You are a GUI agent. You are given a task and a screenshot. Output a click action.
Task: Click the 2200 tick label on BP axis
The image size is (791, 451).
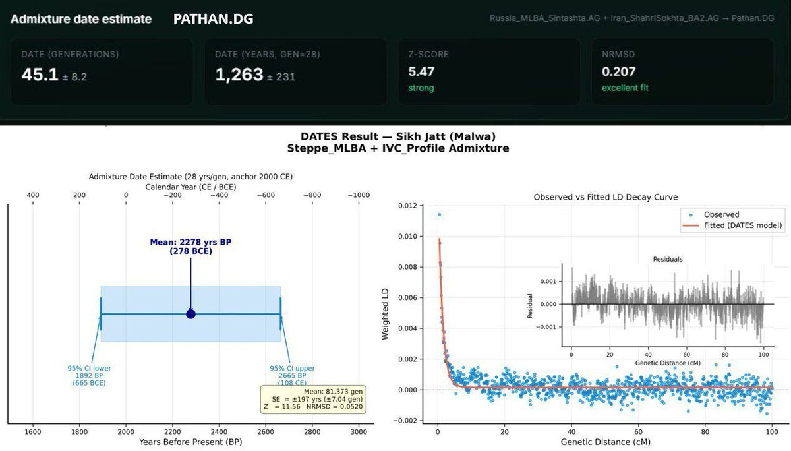(x=173, y=431)
